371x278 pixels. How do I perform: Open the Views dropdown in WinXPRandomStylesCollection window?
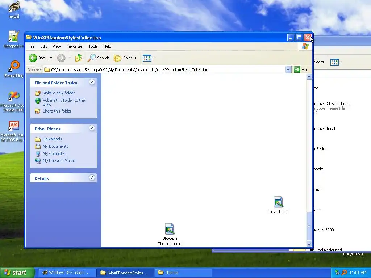(148, 58)
